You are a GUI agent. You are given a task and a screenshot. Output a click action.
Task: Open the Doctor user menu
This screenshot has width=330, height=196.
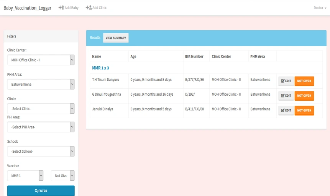[x=320, y=8]
